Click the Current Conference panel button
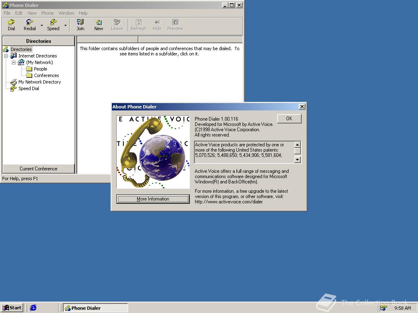418x313 pixels. point(39,169)
